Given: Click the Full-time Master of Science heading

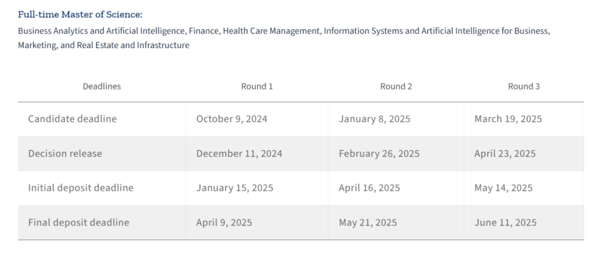Looking at the screenshot, I should tap(80, 15).
